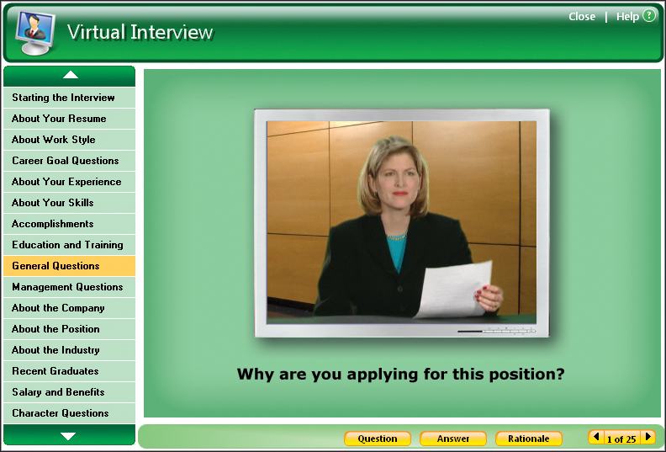Play the Question video
Viewport: 666px width, 452px height.
[x=377, y=439]
